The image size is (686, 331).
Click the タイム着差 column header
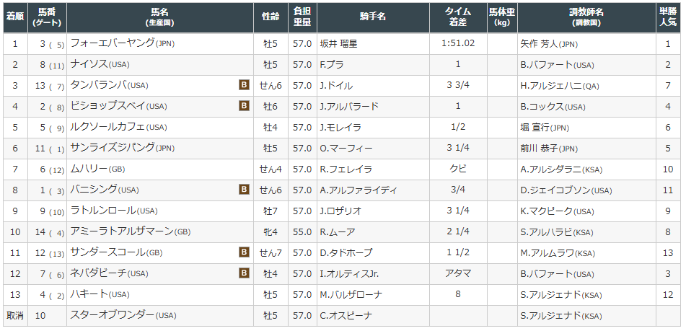click(457, 17)
